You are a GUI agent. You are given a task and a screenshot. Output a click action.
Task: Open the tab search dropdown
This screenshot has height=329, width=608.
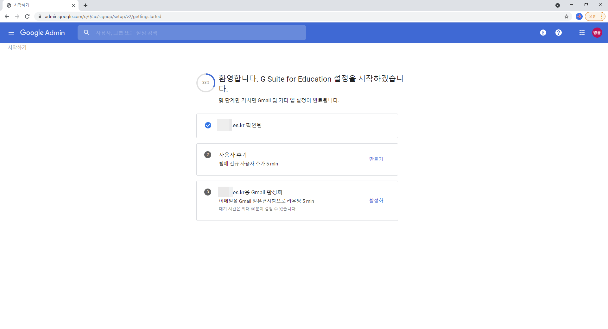[x=558, y=5]
